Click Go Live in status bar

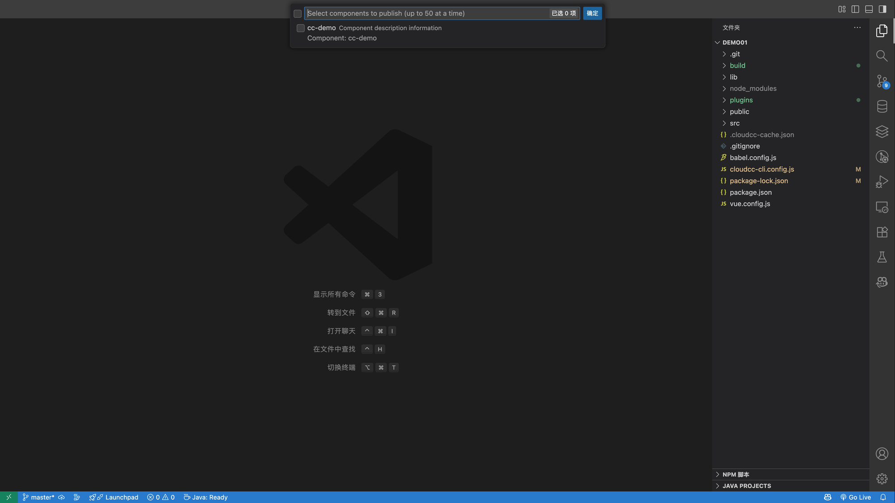point(855,497)
